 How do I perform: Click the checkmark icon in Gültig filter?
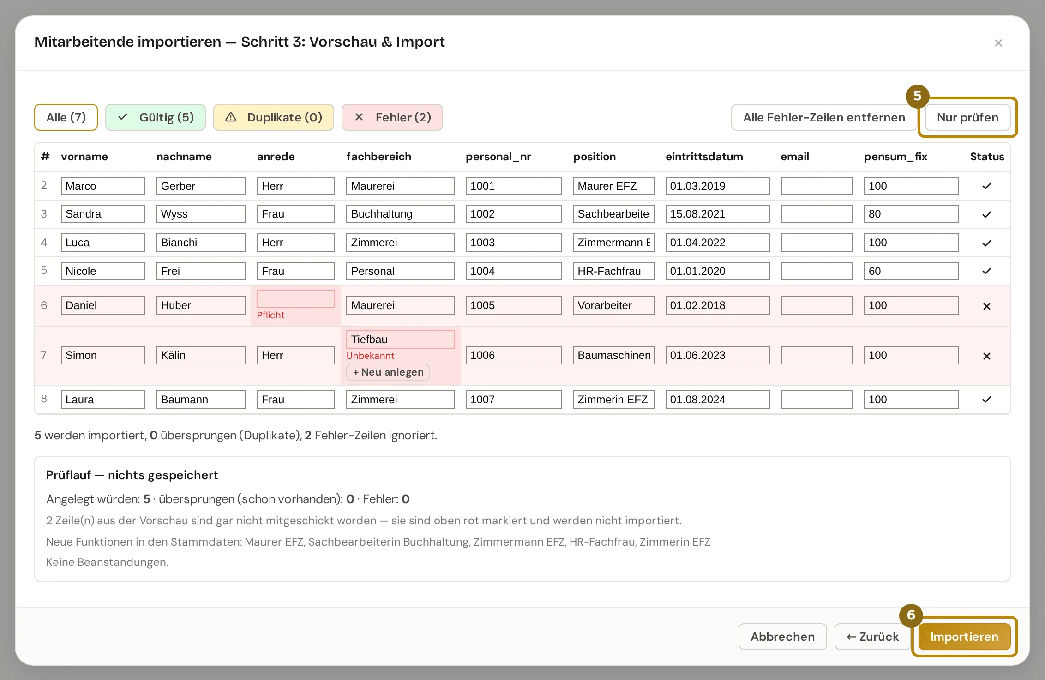point(123,117)
